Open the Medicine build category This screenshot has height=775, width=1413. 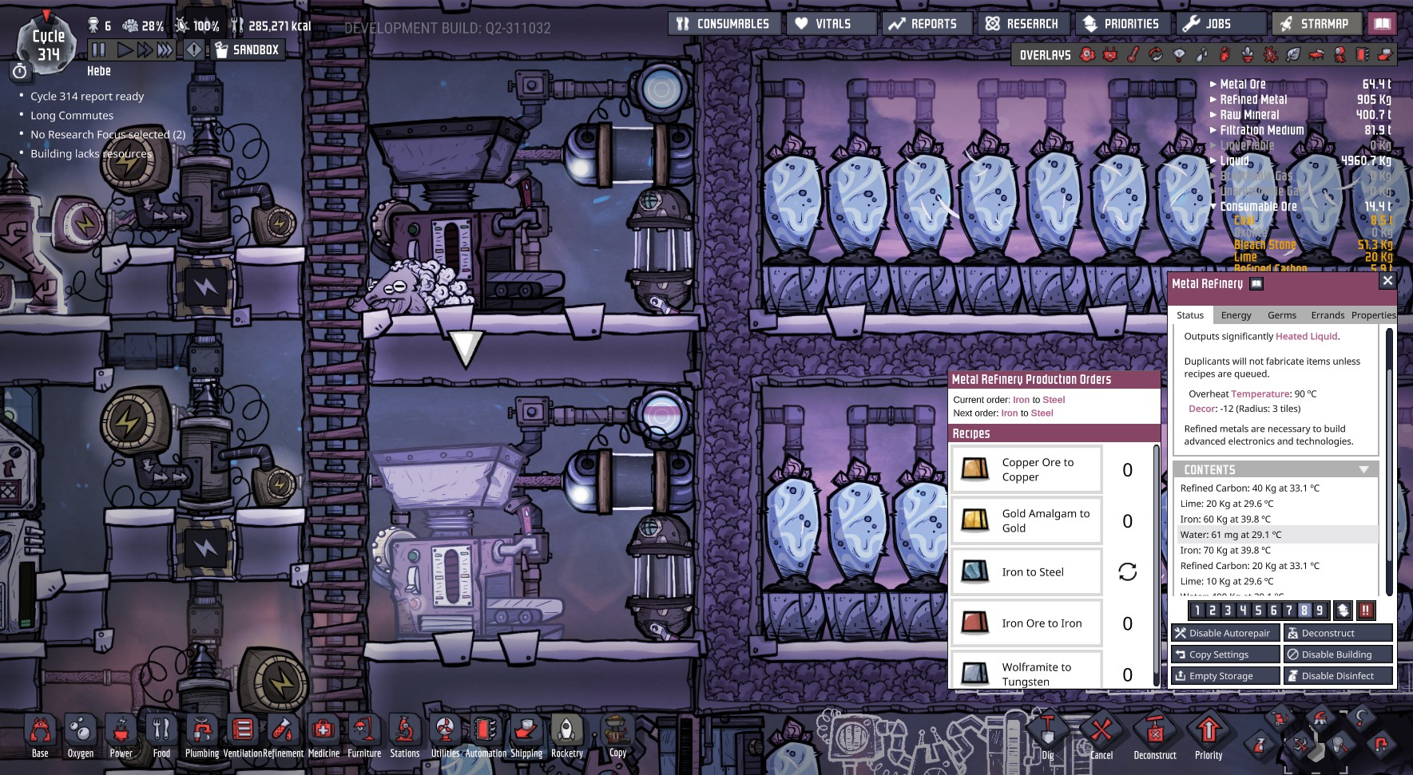pos(323,736)
